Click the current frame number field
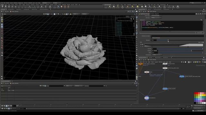Image resolution: width=206 pixels, height=115 pixels. tap(14, 106)
